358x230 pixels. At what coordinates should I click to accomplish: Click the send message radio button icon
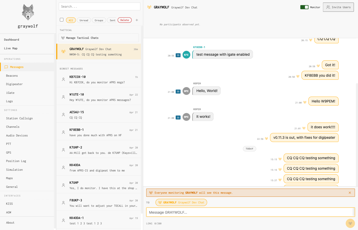pos(350,223)
